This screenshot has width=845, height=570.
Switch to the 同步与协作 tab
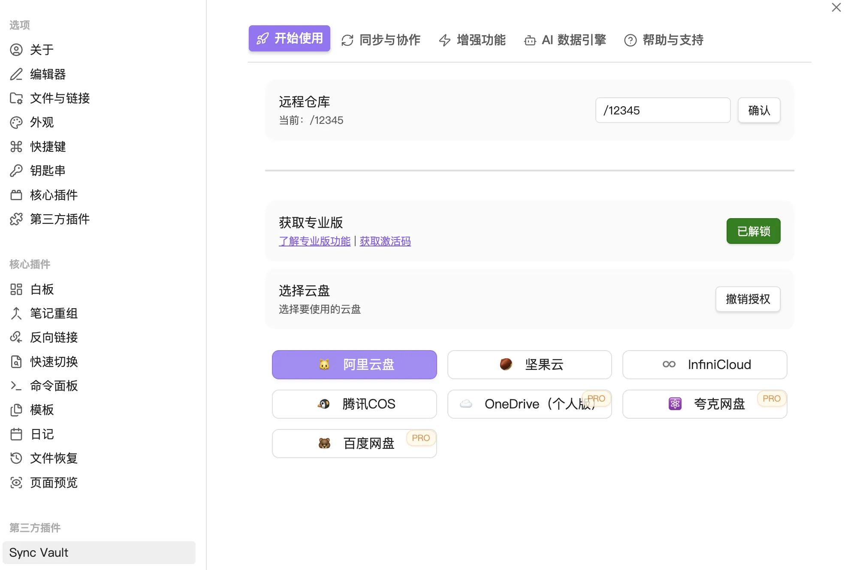click(x=381, y=40)
